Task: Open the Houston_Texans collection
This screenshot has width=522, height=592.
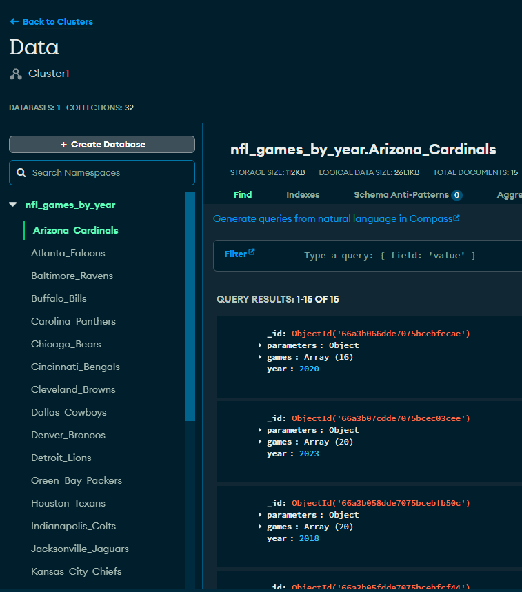Action: coord(68,503)
